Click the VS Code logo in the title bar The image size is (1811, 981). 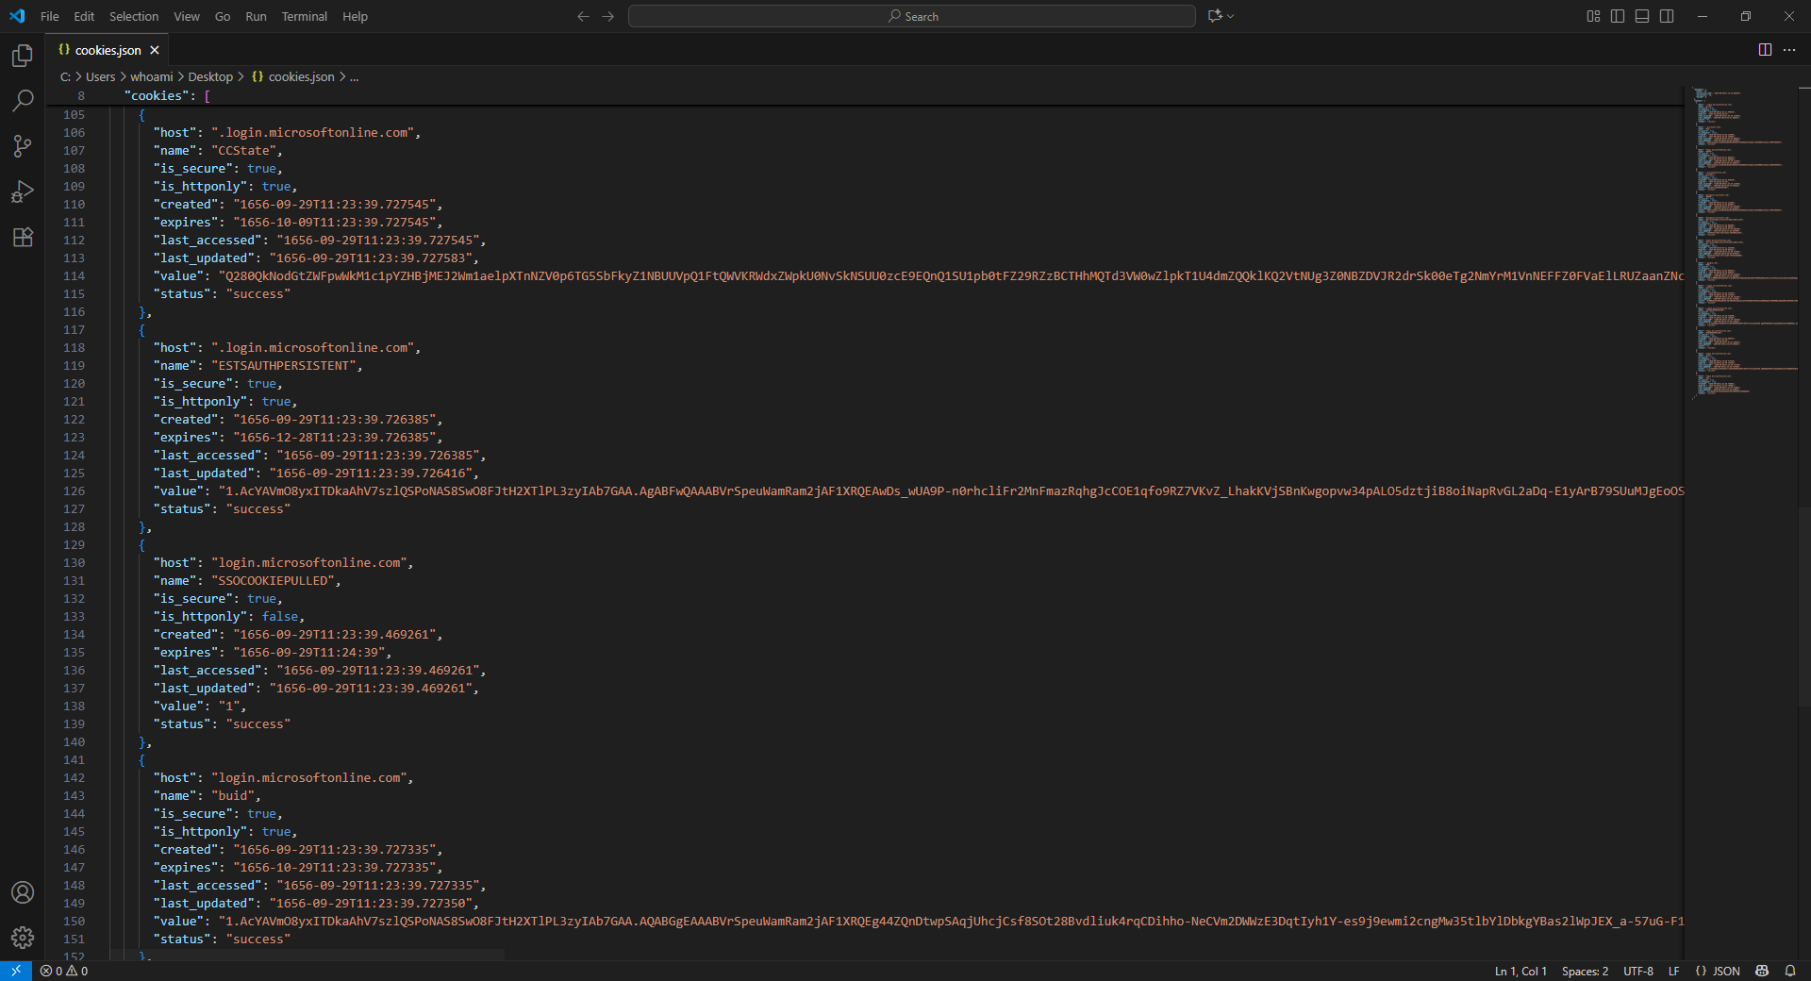click(17, 16)
